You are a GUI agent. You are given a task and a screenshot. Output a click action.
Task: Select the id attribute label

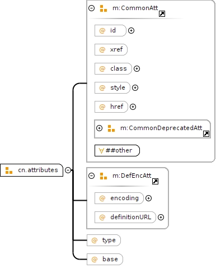[x=113, y=30]
